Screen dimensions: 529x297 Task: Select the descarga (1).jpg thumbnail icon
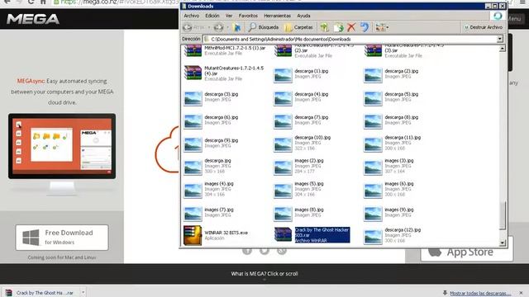point(283,75)
